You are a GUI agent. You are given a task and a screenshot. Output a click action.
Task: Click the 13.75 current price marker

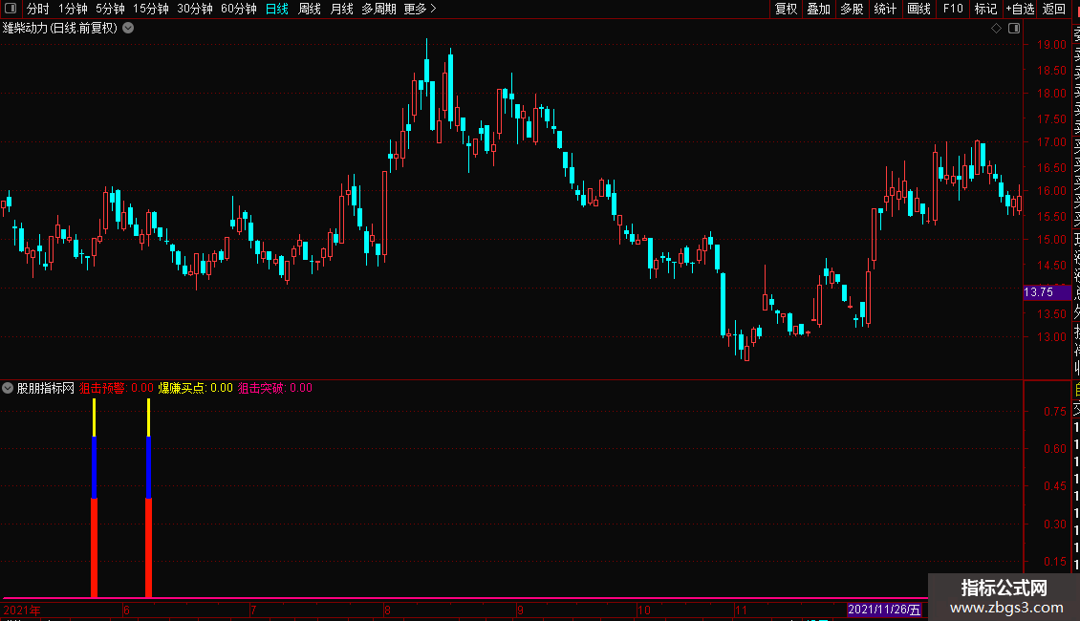pyautogui.click(x=1047, y=292)
